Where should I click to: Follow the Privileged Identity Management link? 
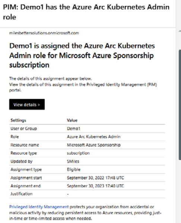point(39,207)
